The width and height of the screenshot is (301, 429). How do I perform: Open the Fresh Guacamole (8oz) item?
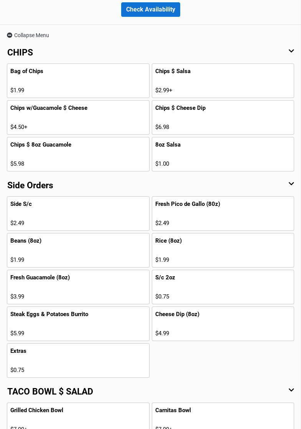78,287
